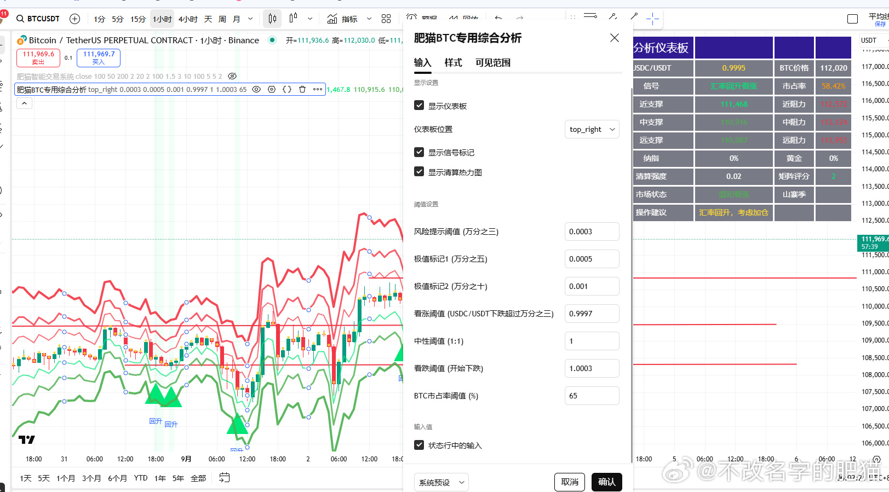This screenshot has height=492, width=889.
Task: Click TradingView logo on chart
Action: click(26, 439)
